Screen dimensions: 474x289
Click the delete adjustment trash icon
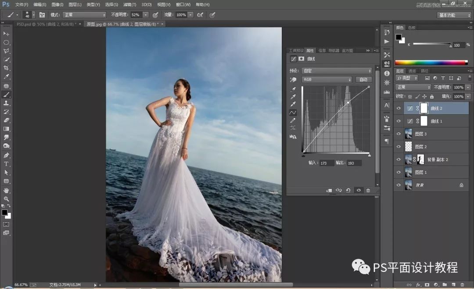tap(368, 190)
